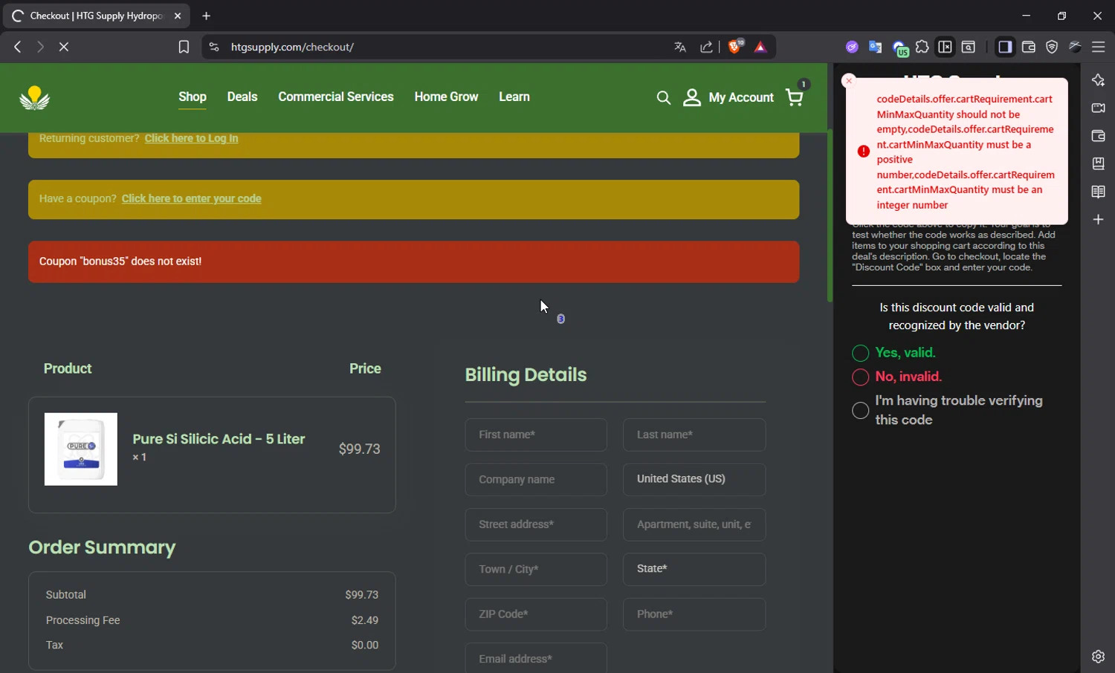Open the extensions puzzle menu
Viewport: 1115px width, 673px height.
click(x=922, y=47)
